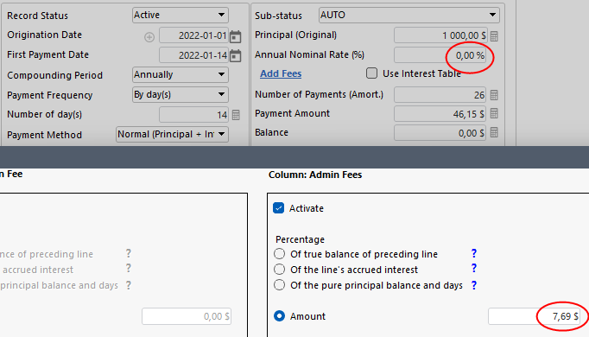Screen dimensions: 589x337
Task: Open help for pure principal balance and days
Action: coord(473,285)
